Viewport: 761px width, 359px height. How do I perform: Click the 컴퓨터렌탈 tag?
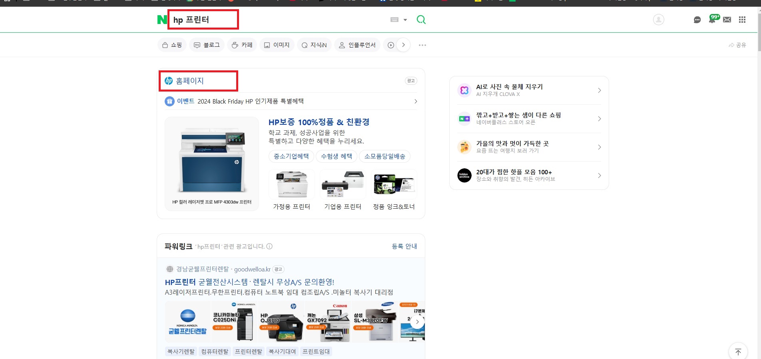pyautogui.click(x=215, y=351)
